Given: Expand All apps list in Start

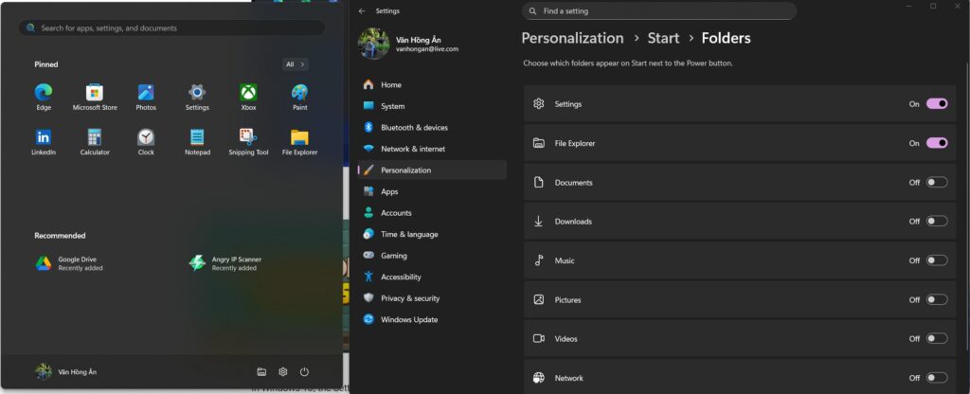Looking at the screenshot, I should pos(296,64).
